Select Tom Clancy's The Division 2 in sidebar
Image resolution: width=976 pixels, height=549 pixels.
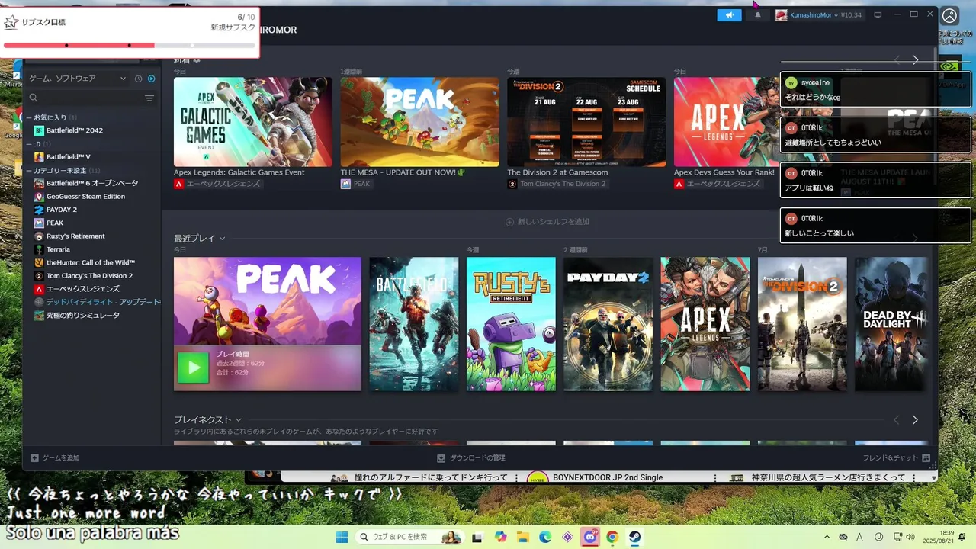89,276
